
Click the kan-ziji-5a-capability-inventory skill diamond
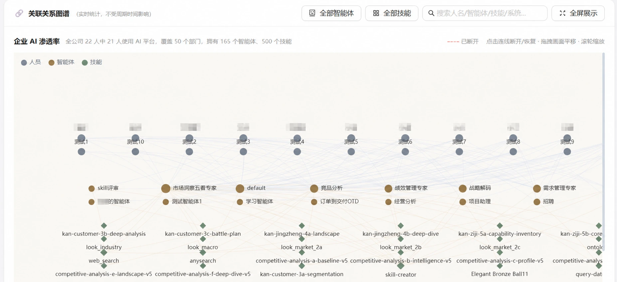(500, 225)
